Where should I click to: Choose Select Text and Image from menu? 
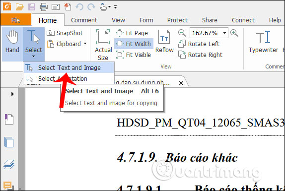coord(69,68)
